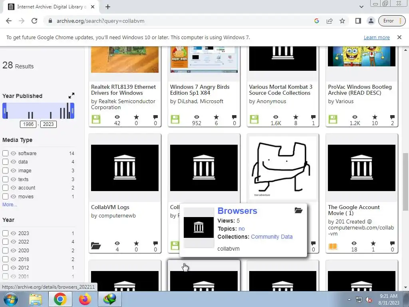The height and width of the screenshot is (307, 409).
Task: Edit the archive.org search URL
Action: point(100,21)
